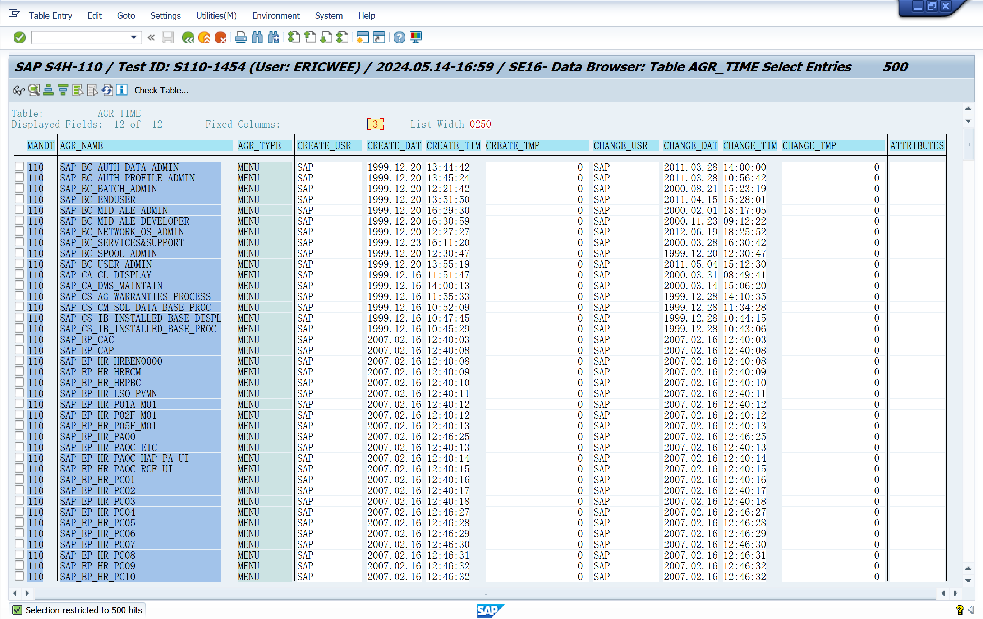Click the Sort ascending icon

click(48, 90)
